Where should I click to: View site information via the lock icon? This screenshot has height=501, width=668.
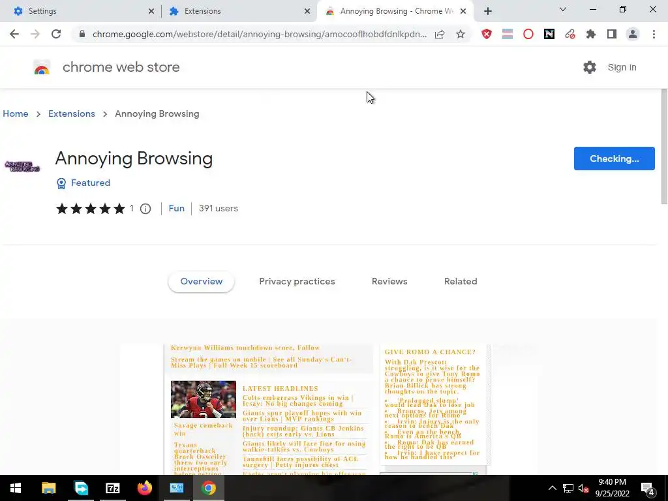coord(82,34)
